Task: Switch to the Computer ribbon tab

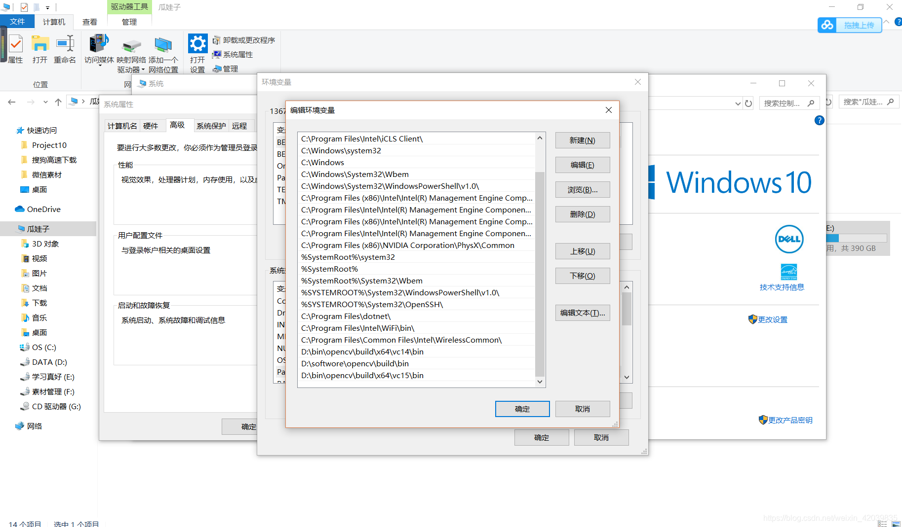Action: tap(54, 22)
